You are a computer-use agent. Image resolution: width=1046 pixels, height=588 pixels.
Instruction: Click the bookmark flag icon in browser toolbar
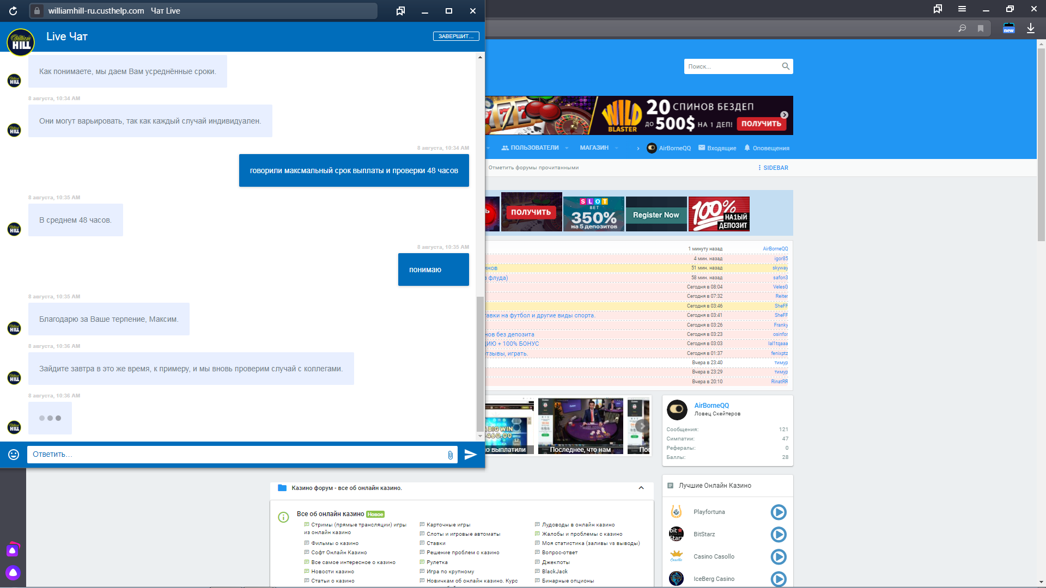pos(981,28)
